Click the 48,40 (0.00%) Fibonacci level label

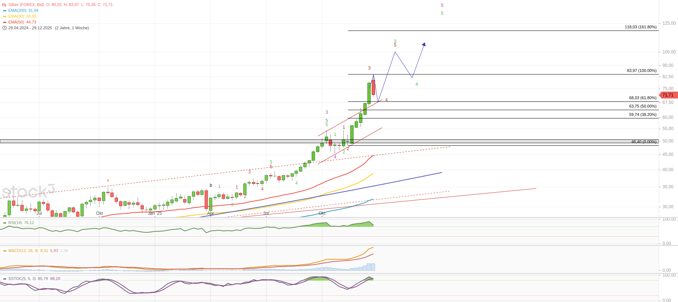[x=644, y=142]
